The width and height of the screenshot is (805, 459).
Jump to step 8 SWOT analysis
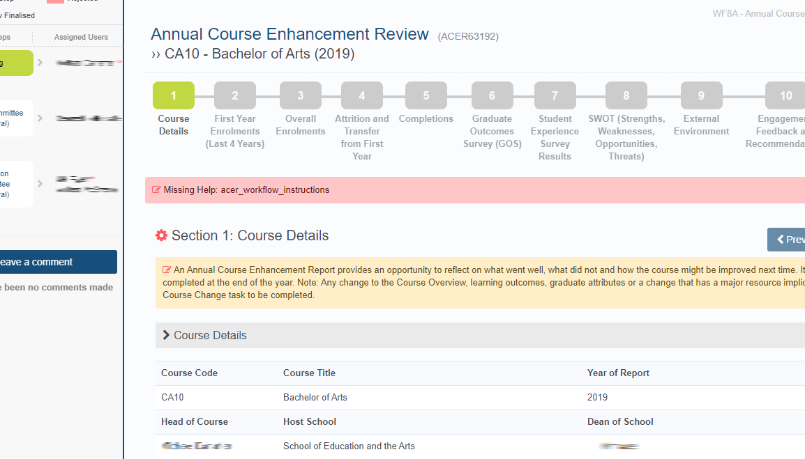click(x=626, y=96)
